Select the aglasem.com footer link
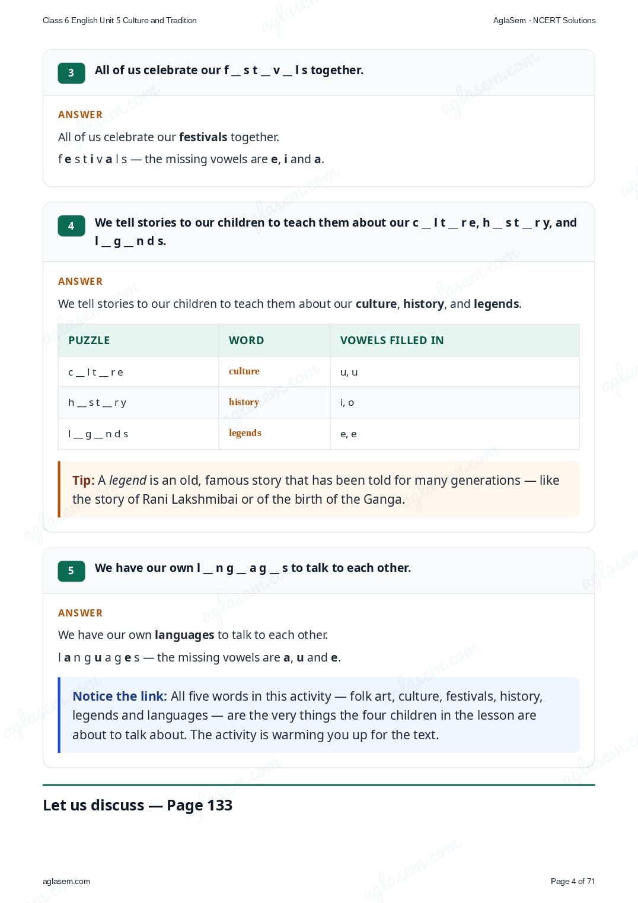Screen dimensions: 638x903 point(66,881)
